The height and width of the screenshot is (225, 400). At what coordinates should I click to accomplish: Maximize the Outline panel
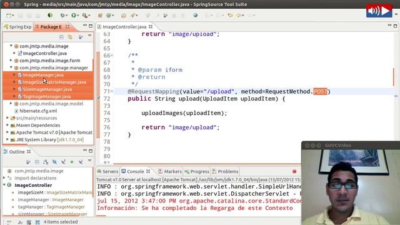(x=90, y=151)
